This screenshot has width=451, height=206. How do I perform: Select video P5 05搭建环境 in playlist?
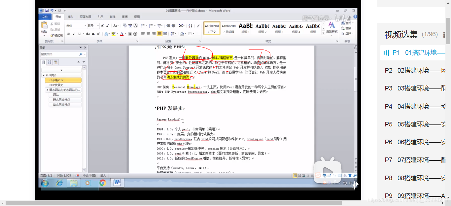coord(415,124)
